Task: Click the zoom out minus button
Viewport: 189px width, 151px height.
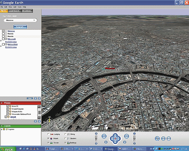Action: click(96, 143)
